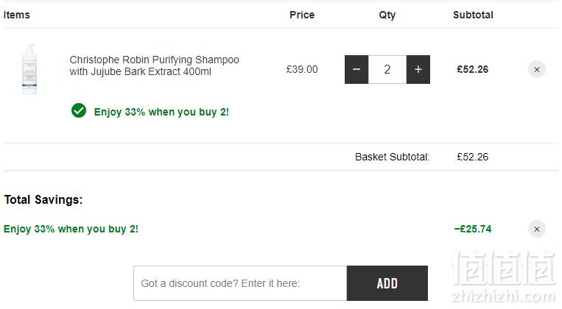Focus the discount code input field

pyautogui.click(x=240, y=283)
